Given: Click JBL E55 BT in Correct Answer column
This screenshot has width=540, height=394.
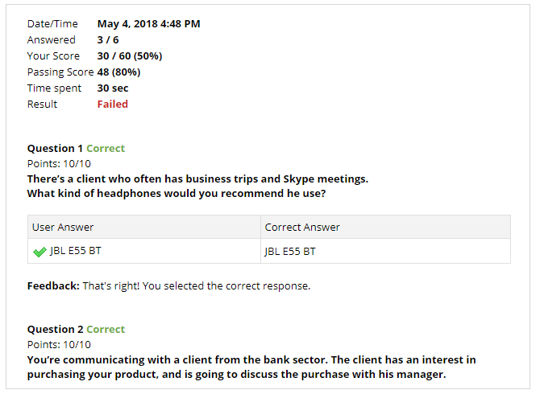Looking at the screenshot, I should click(x=290, y=252).
